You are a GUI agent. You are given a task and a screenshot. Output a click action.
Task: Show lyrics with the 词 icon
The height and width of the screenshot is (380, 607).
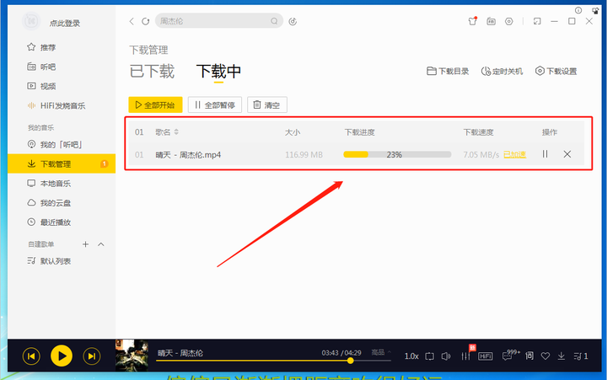[529, 356]
